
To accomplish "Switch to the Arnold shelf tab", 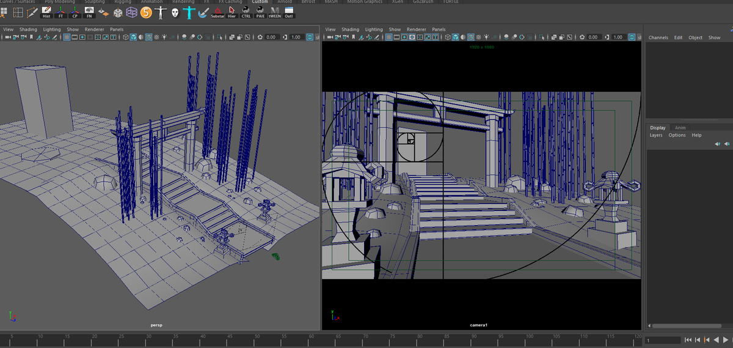I will [x=285, y=2].
